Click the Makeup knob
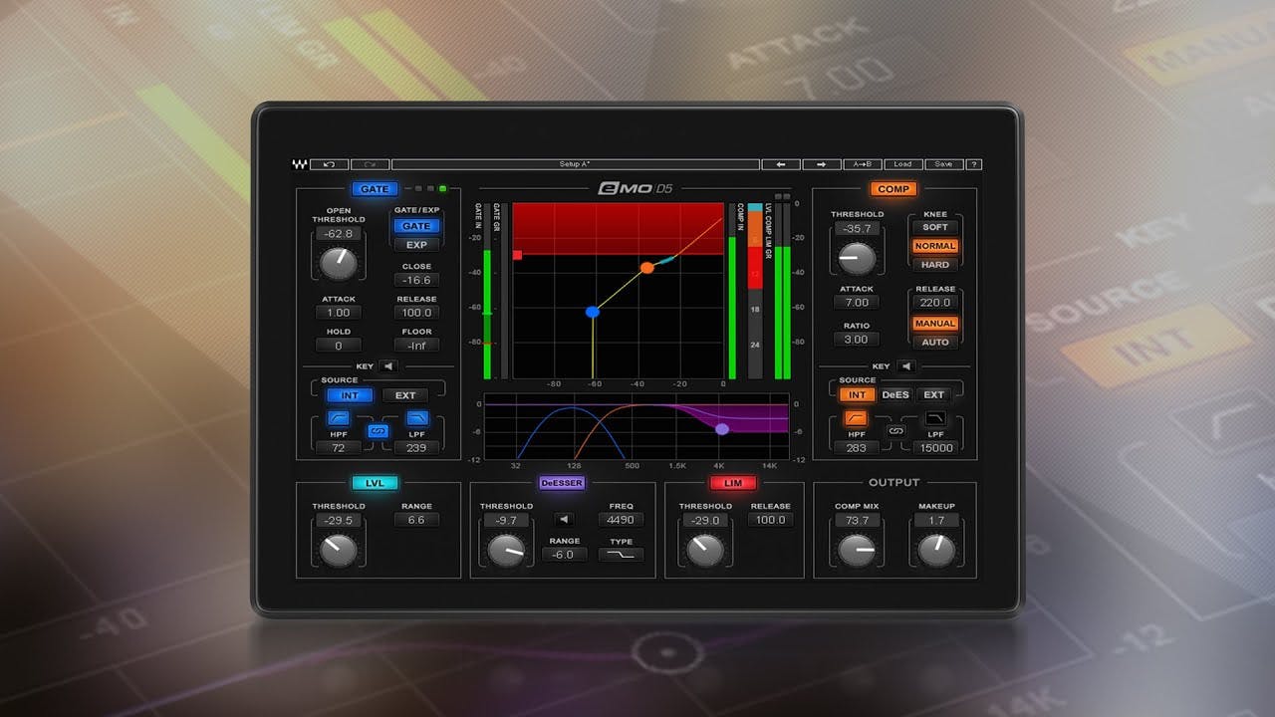1275x717 pixels. tap(936, 550)
